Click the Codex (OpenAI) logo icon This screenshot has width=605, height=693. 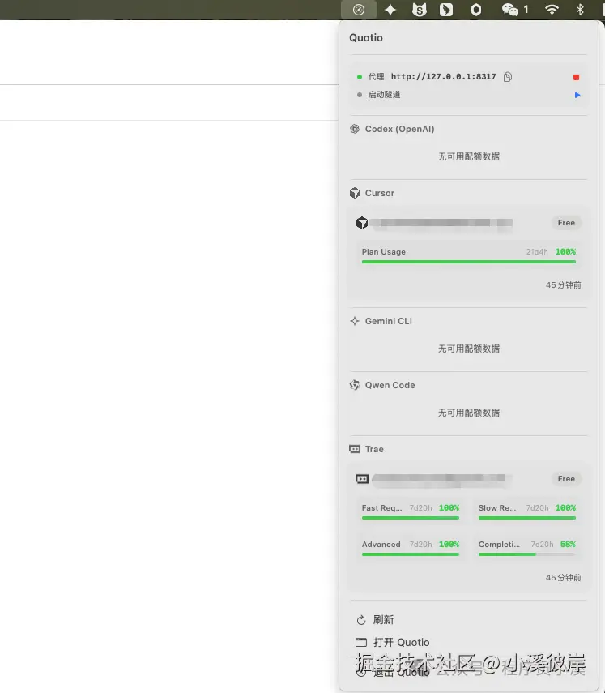click(x=355, y=129)
